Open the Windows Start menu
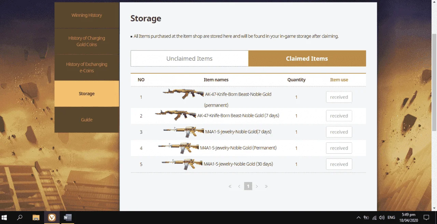This screenshot has height=224, width=437. tap(5, 218)
